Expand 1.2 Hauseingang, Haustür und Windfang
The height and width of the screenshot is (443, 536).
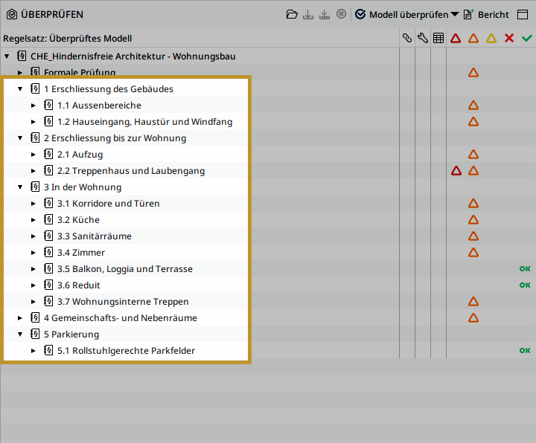point(33,122)
